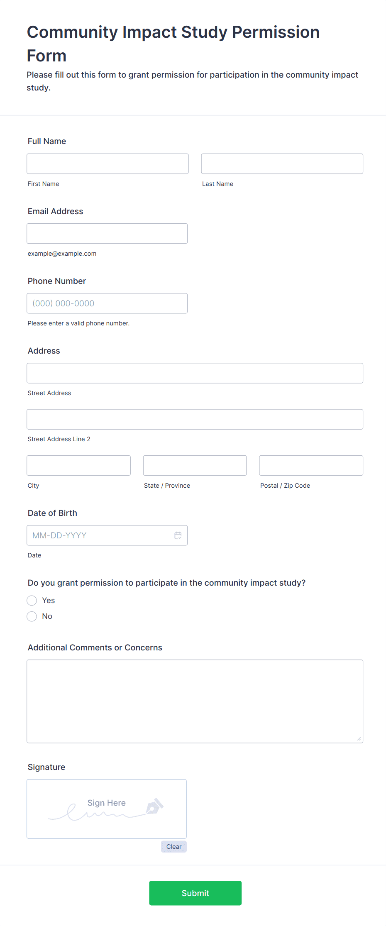Click the comments box resize handle

point(359,738)
